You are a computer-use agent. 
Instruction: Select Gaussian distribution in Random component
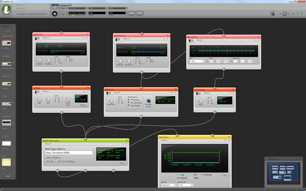point(129,105)
